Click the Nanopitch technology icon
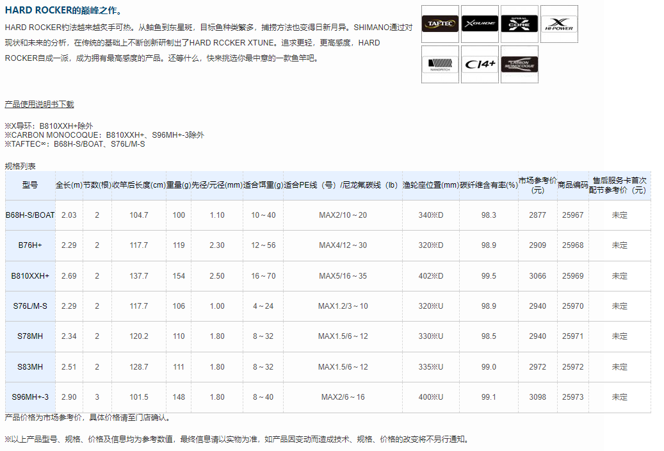Viewport: 664px width, 451px height. [x=440, y=65]
